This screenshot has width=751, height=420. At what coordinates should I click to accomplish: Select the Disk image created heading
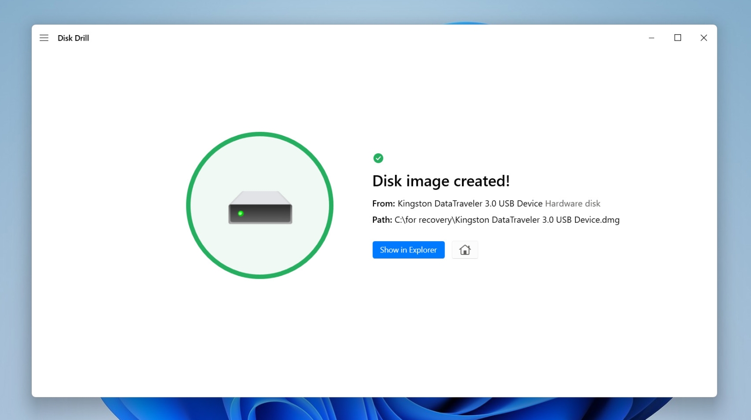pos(441,181)
